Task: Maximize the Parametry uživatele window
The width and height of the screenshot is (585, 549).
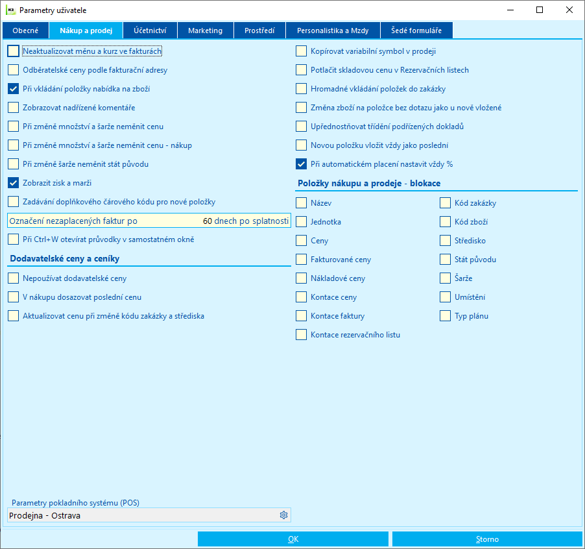Action: coord(540,10)
